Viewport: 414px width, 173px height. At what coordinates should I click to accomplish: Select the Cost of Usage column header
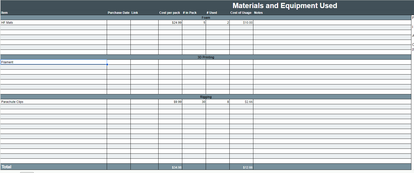[241, 13]
